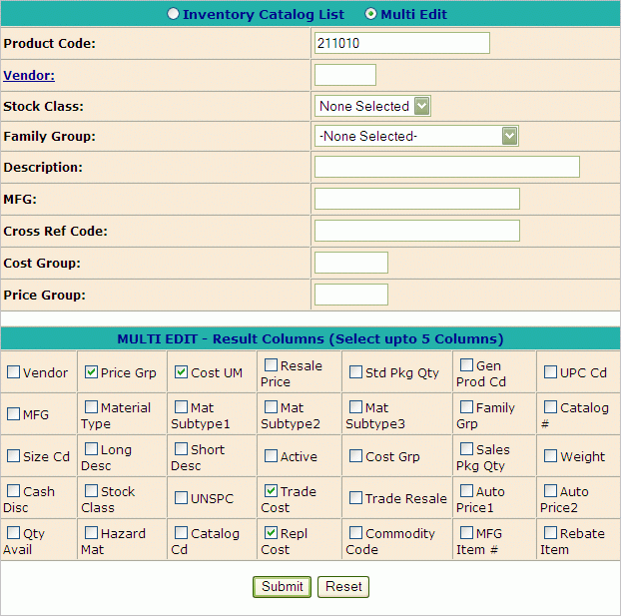Enable the Material Type checkbox
This screenshot has width=621, height=616.
pyautogui.click(x=91, y=406)
